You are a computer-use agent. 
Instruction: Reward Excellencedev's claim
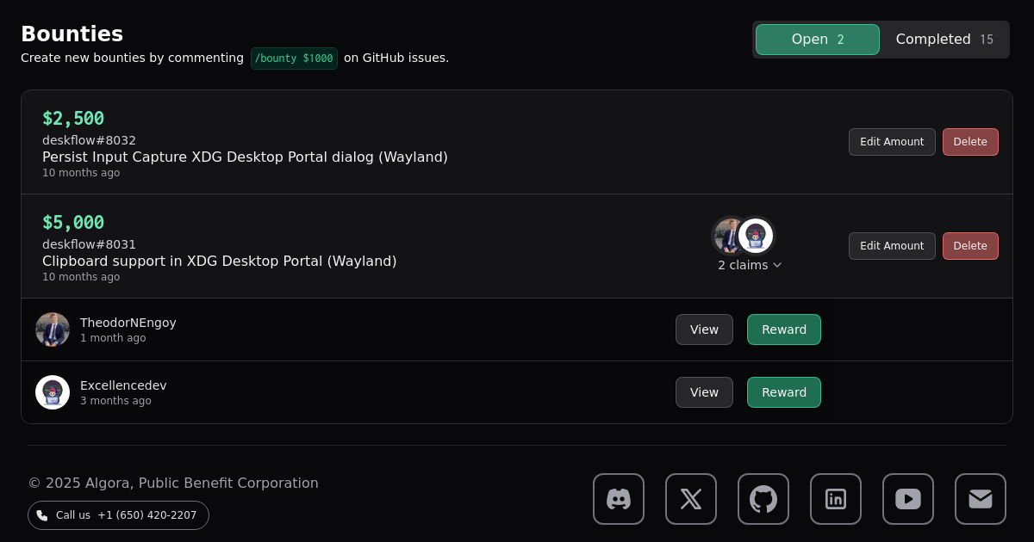pyautogui.click(x=783, y=392)
